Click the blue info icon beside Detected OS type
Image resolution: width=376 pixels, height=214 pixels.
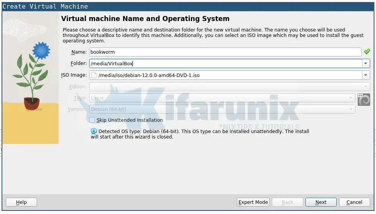pyautogui.click(x=94, y=131)
